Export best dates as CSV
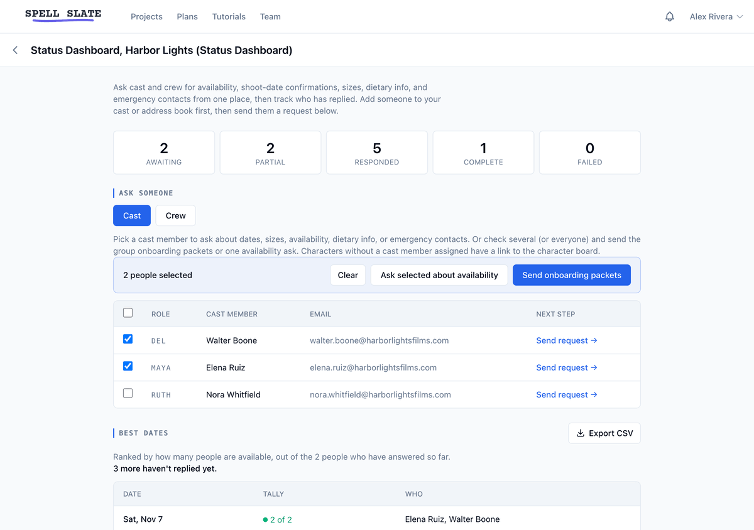 604,433
